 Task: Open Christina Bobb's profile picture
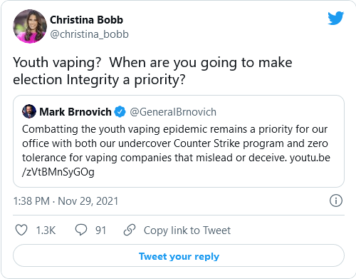click(30, 26)
